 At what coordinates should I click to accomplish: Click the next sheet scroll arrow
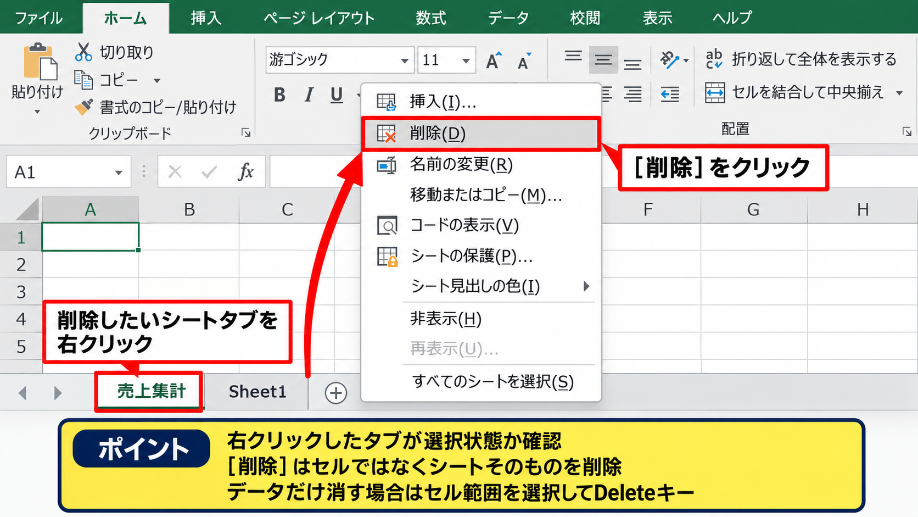coord(58,393)
